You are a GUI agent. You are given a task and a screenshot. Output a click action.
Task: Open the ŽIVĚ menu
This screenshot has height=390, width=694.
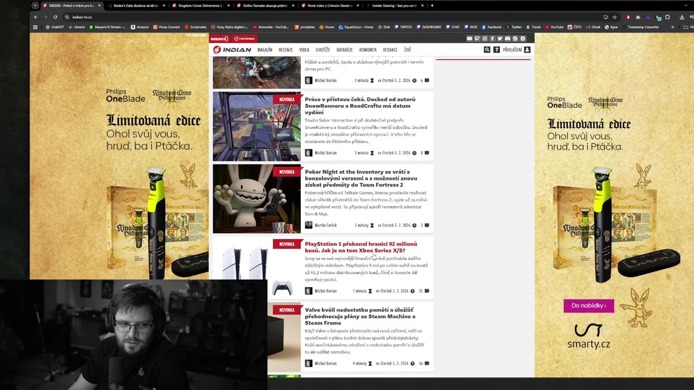(407, 50)
